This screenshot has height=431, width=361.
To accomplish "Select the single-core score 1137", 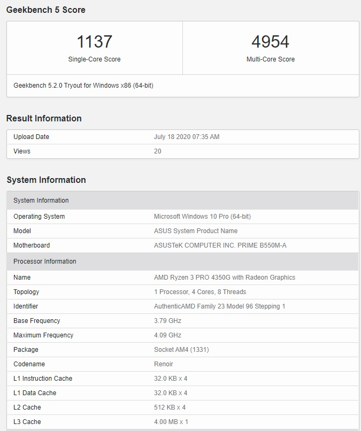I will point(94,42).
